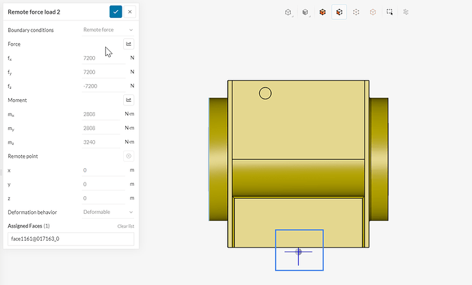Choose the highlighted volume selection mode cube
This screenshot has height=285, width=472.
pyautogui.click(x=339, y=12)
